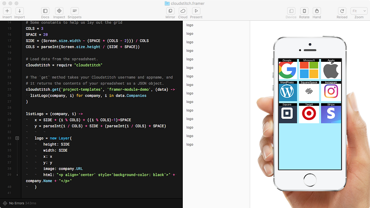Click the Insert plus icon
Screen dimensions: 370x208
pos(7,11)
